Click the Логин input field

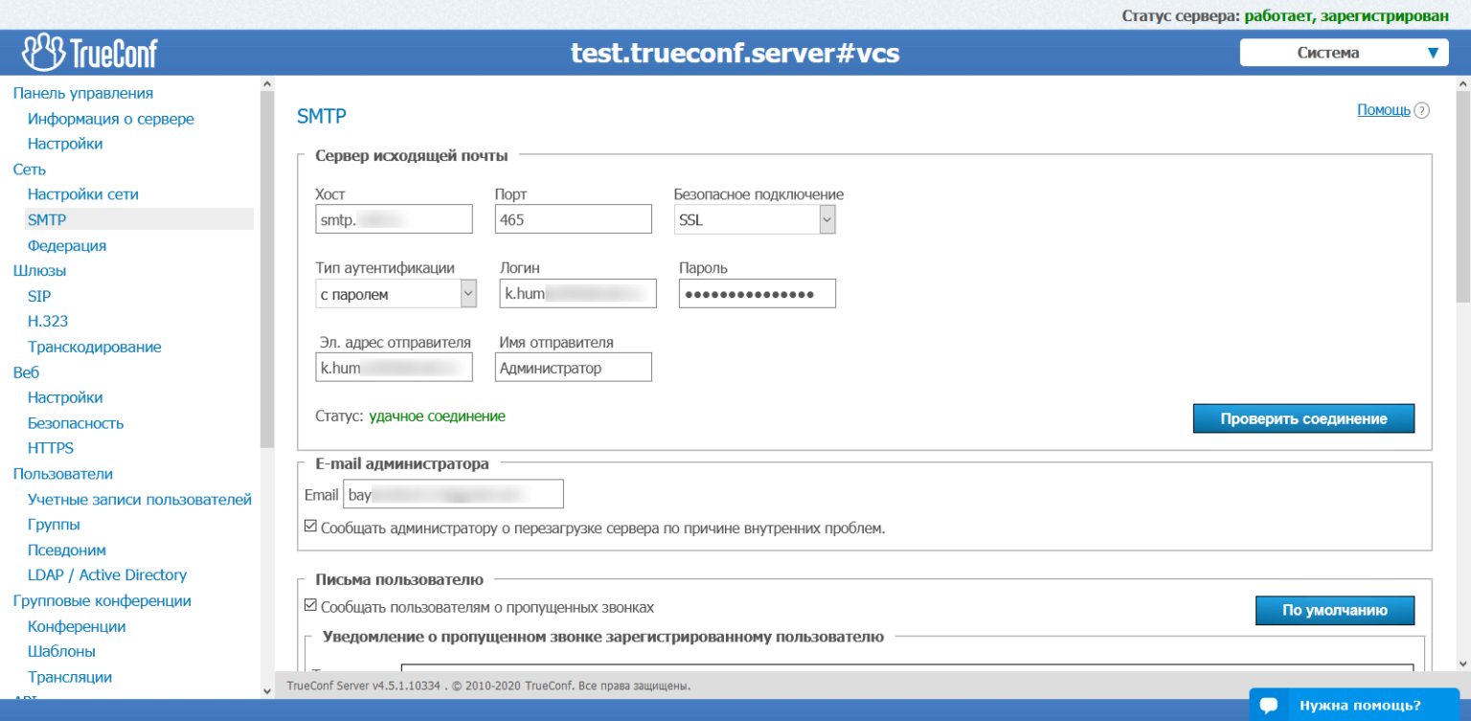click(578, 294)
